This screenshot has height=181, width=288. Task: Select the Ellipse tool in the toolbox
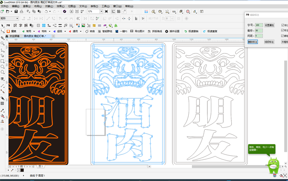click(x=2, y=66)
